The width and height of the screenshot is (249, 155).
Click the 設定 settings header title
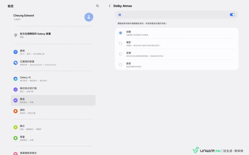(x=11, y=6)
